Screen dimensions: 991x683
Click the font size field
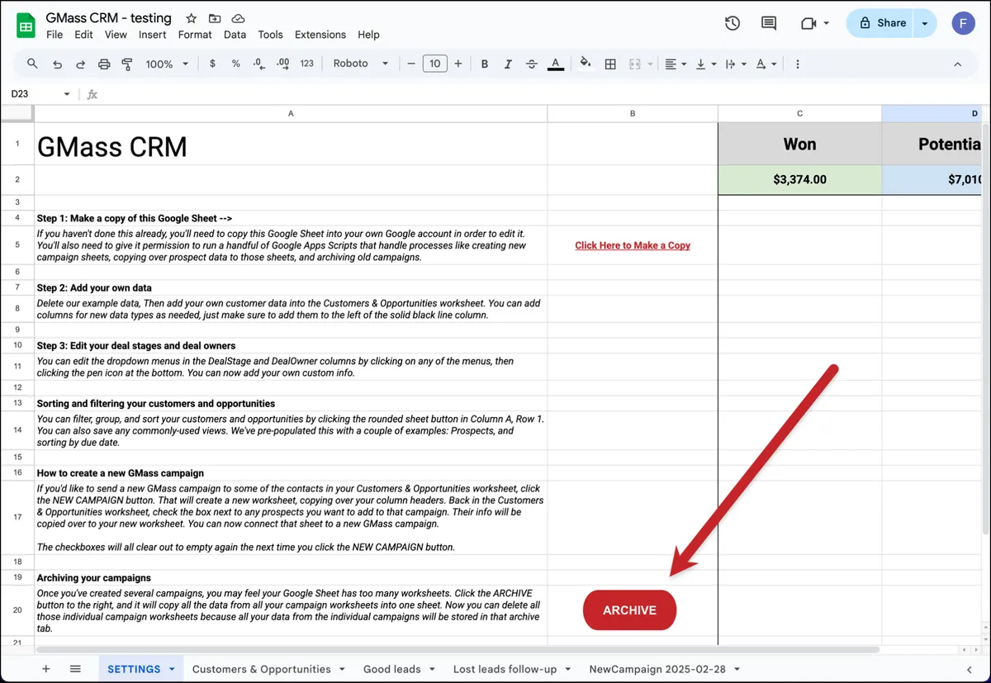point(435,64)
